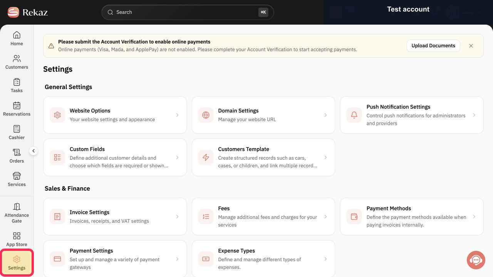493x277 pixels.
Task: Click the Upload Documents button
Action: tap(433, 46)
